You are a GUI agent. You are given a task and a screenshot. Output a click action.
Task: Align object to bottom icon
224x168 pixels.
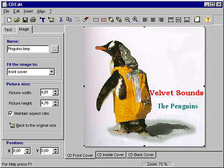[x=187, y=20]
